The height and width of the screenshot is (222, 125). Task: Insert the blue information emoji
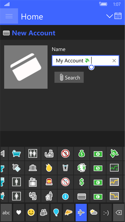pyautogui.click(x=66, y=196)
